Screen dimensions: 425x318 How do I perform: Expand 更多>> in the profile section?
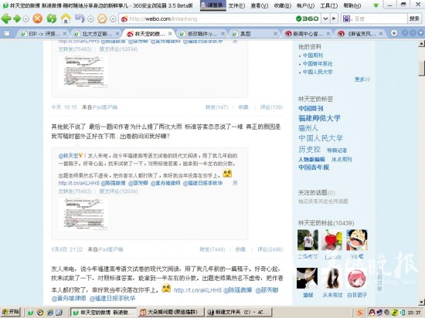[x=362, y=79]
